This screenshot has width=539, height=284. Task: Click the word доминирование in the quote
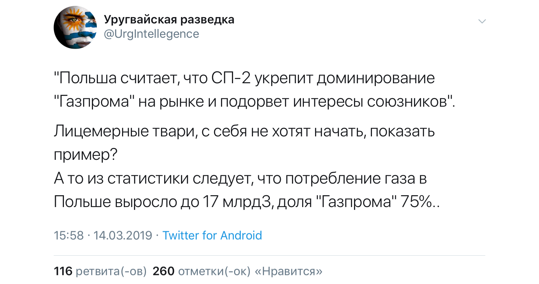(x=376, y=78)
